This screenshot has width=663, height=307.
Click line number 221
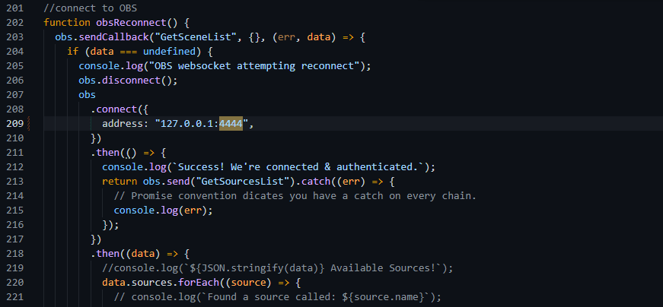(x=16, y=296)
